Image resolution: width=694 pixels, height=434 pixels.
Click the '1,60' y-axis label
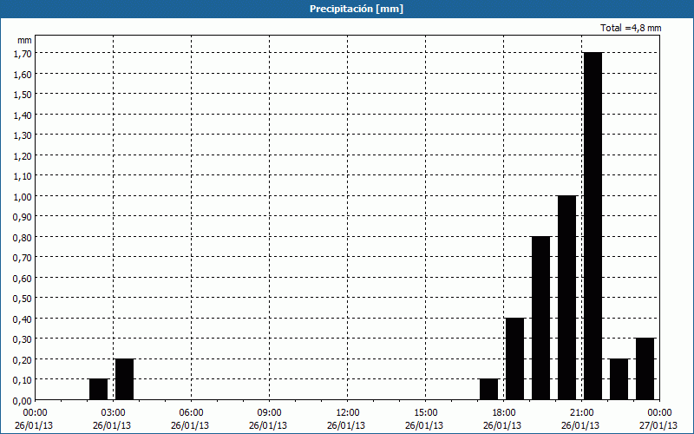click(x=23, y=74)
